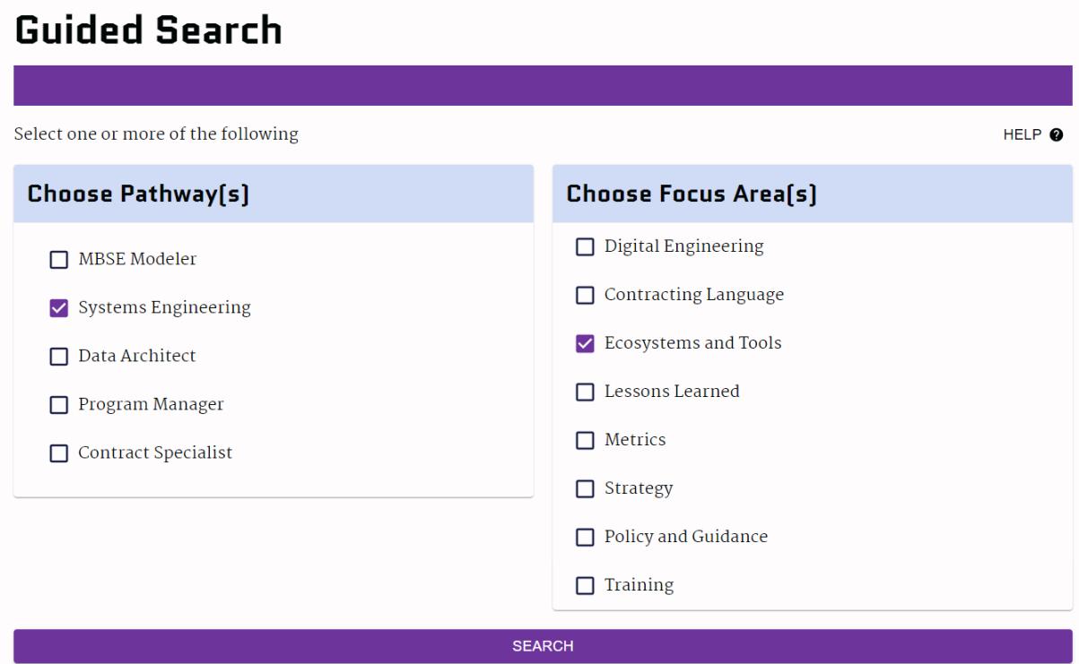Tick the Policy and Guidance checkbox
The image size is (1079, 664).
585,537
